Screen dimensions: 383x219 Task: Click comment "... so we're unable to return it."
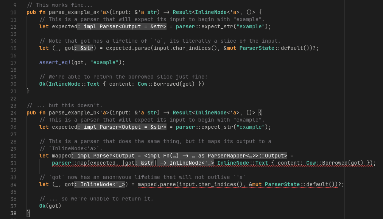coord(97,199)
